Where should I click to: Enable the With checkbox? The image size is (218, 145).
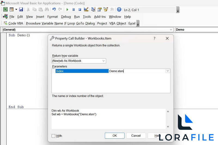(x=53, y=136)
